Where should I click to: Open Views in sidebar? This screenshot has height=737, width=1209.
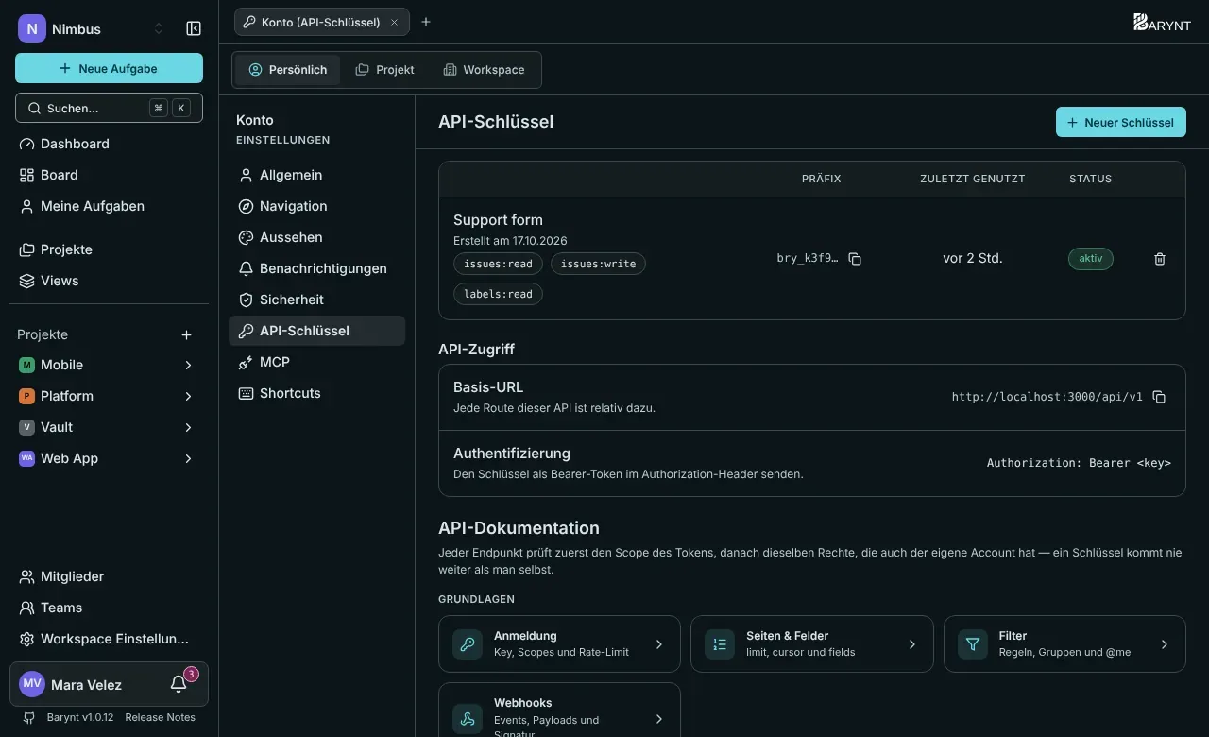109,281
